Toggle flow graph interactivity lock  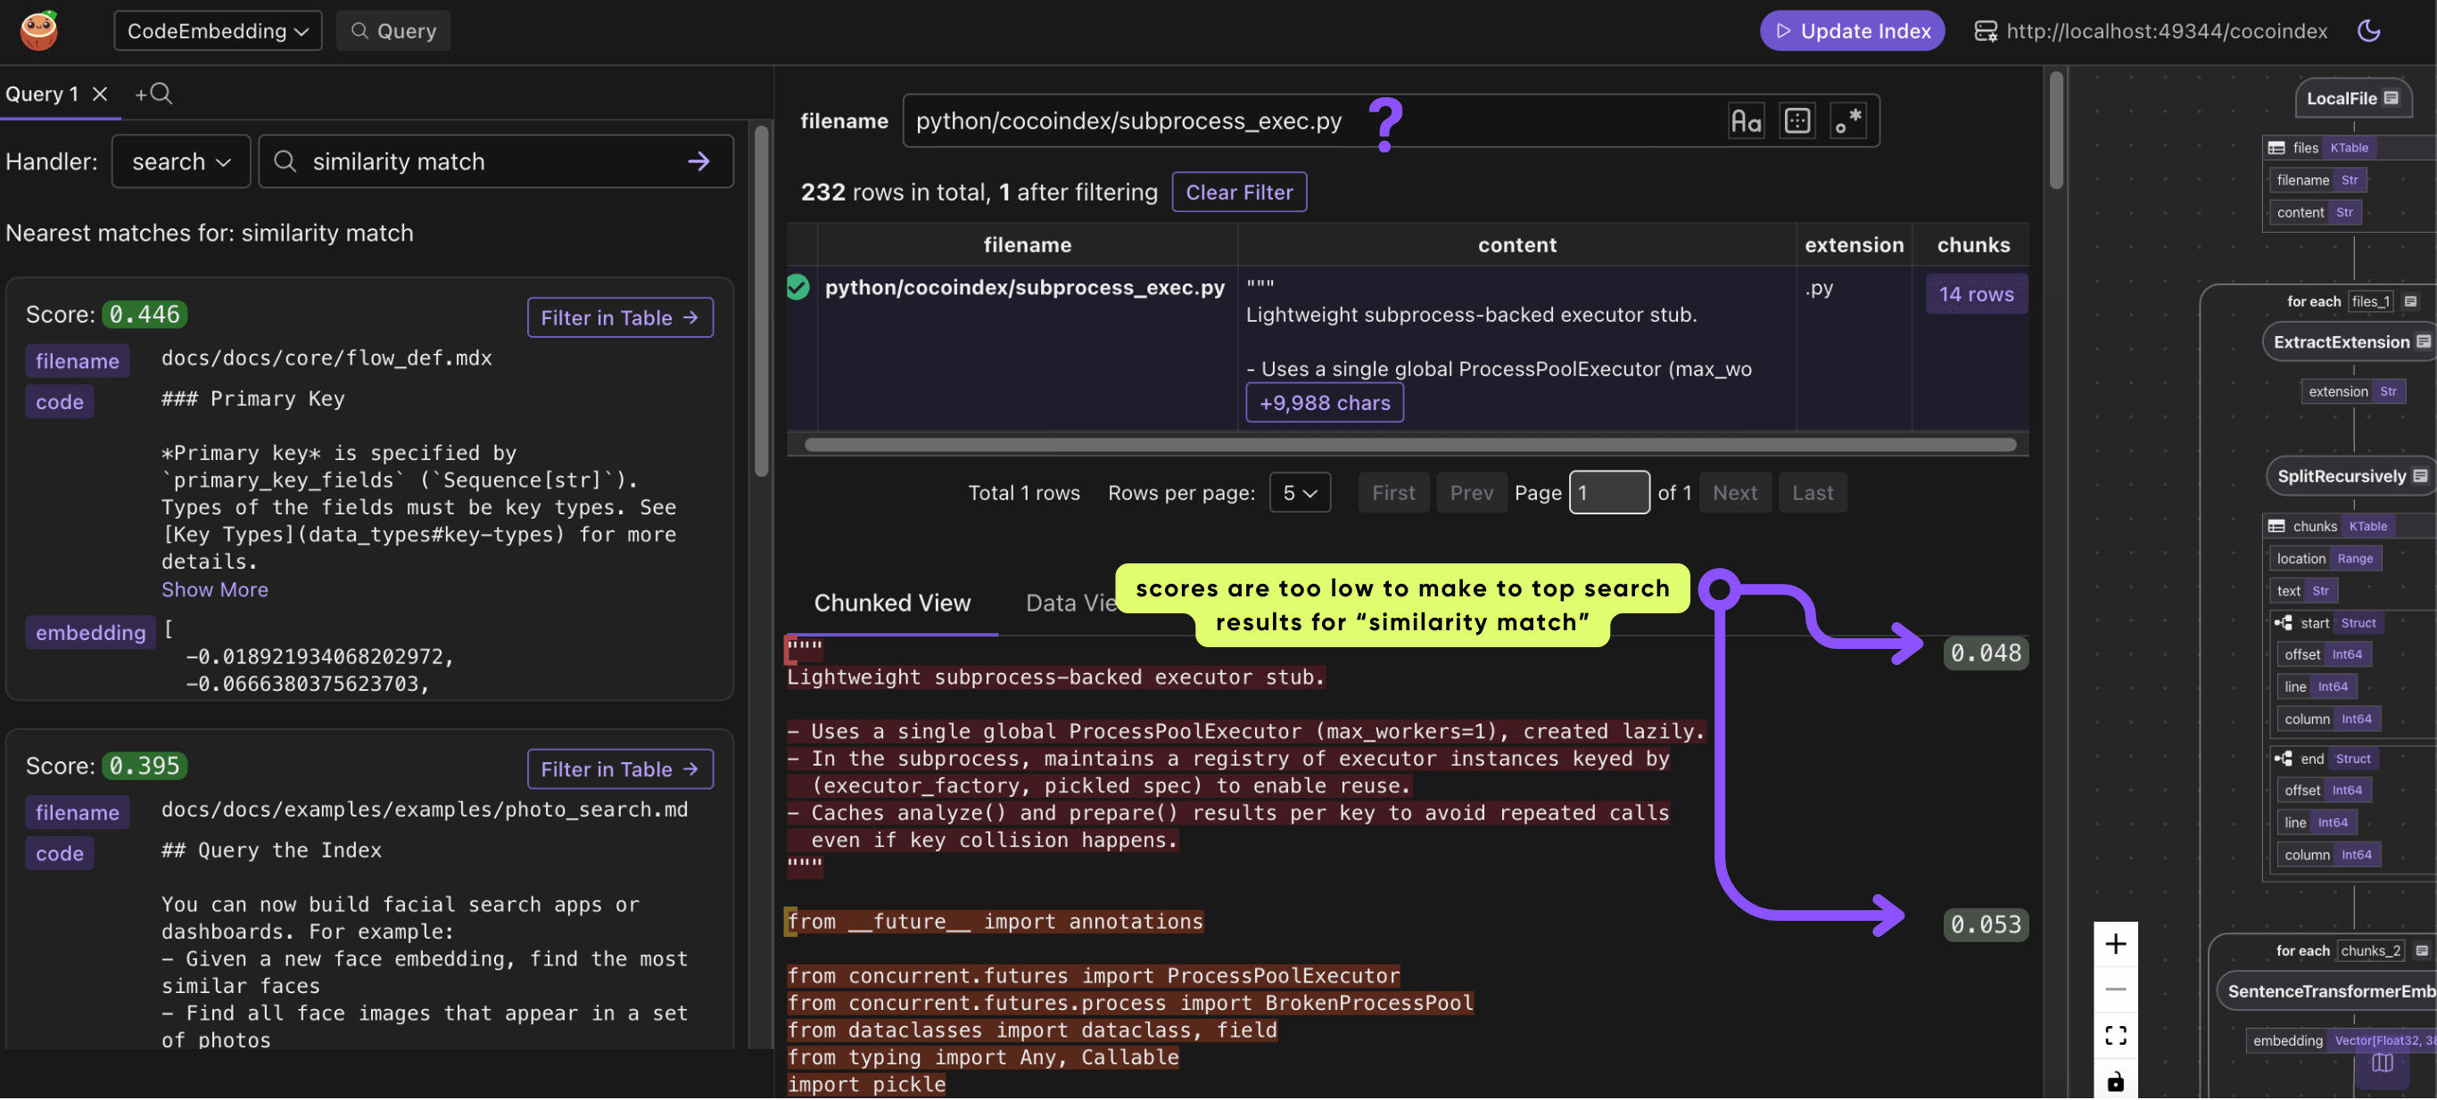pyautogui.click(x=2115, y=1080)
